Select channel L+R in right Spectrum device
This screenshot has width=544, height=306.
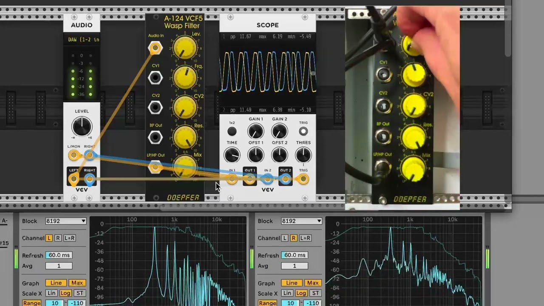305,238
